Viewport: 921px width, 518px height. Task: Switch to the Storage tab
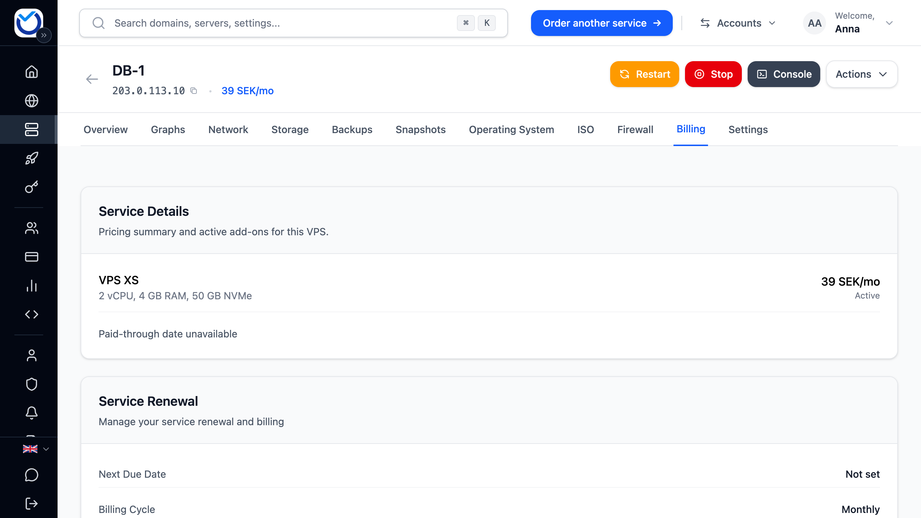click(x=290, y=129)
